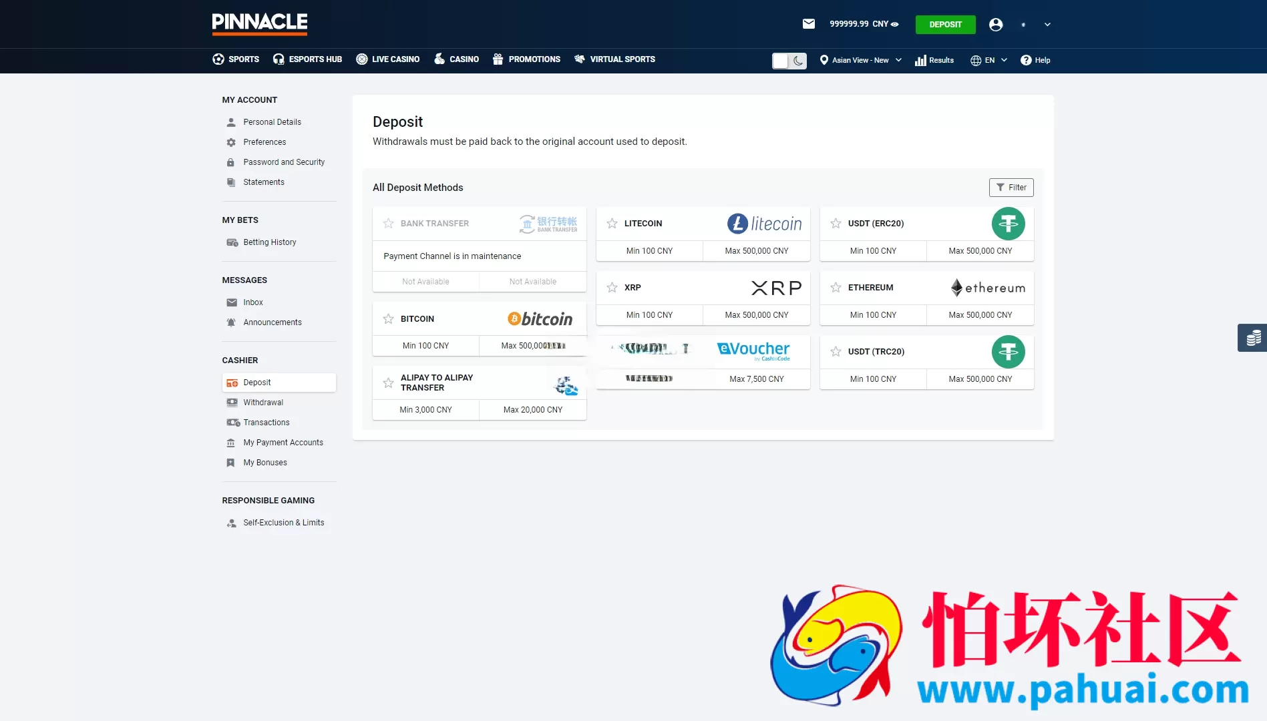This screenshot has width=1267, height=721.
Task: Click the green DEPOSIT button
Action: [946, 25]
